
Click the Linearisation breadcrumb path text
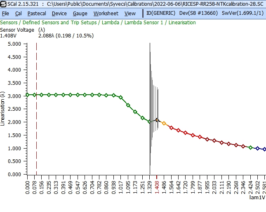point(182,23)
